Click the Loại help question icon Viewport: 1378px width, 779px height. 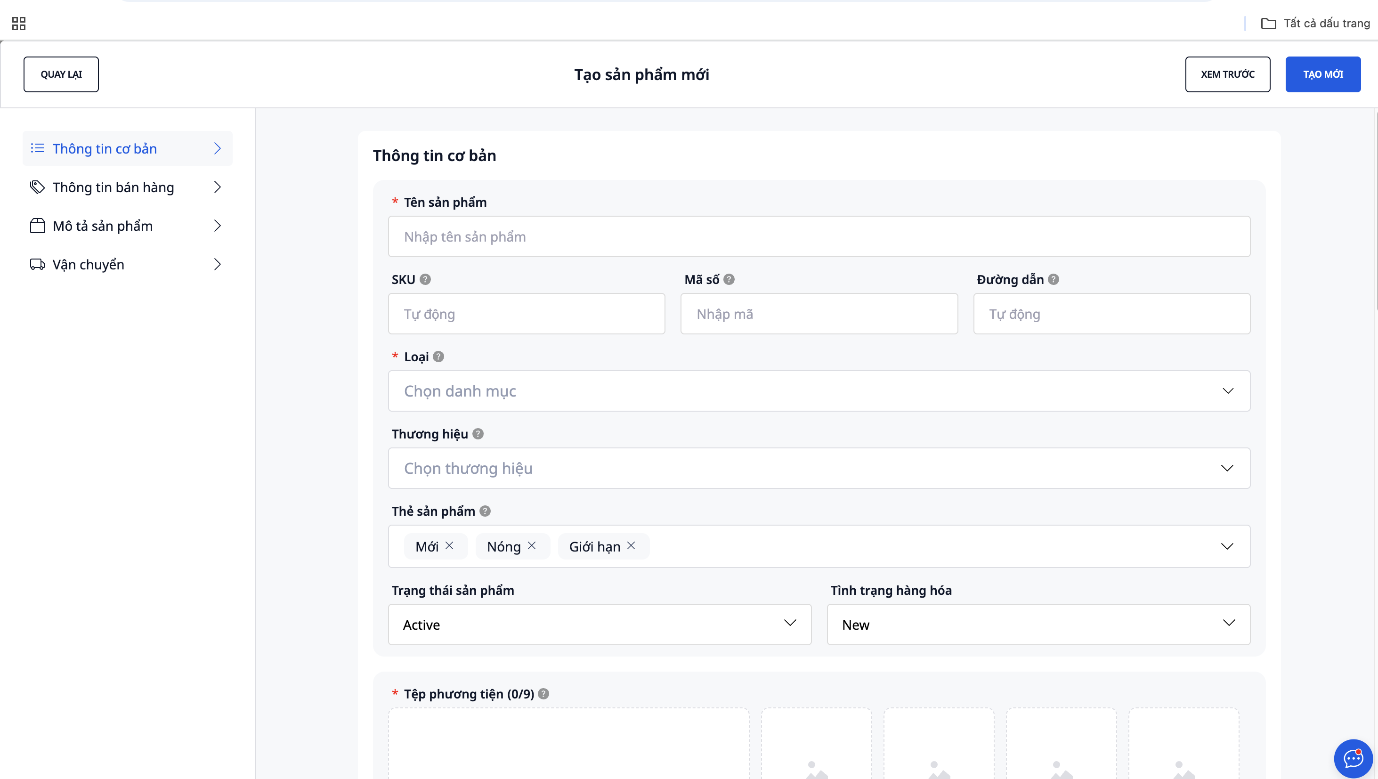tap(438, 357)
